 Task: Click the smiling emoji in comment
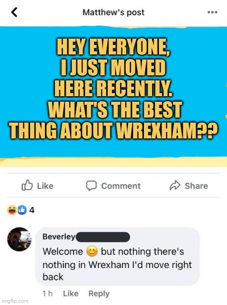click(x=92, y=251)
